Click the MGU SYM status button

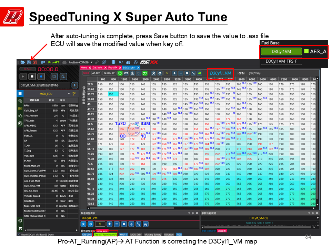(136, 235)
